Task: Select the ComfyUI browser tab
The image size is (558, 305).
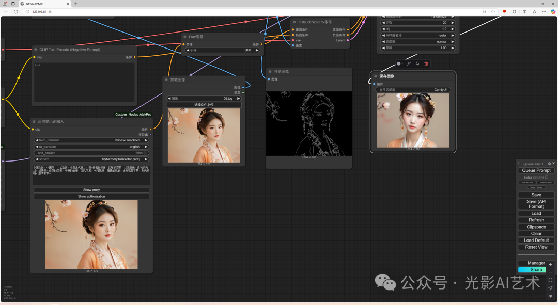Action: 44,4
